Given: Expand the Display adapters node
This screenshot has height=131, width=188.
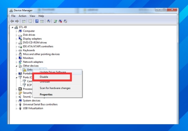Looking at the screenshot, I should 16,39.
